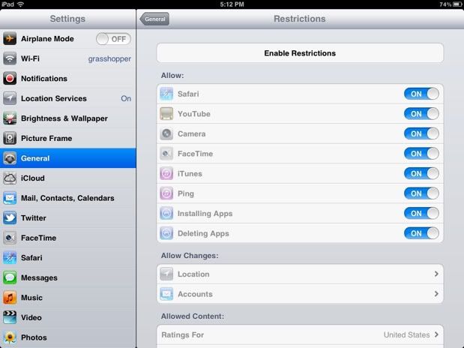Tap the Messages speech bubble icon
Screen dimensions: 464x348
10,277
